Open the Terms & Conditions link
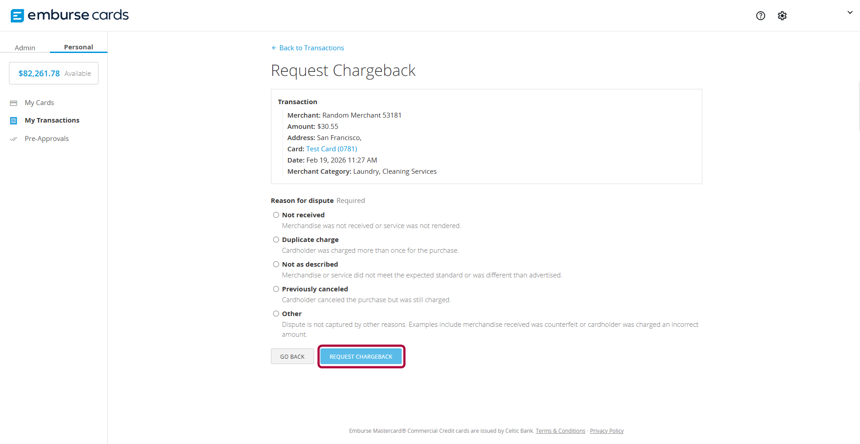Screen dimensions: 860x444 (560, 431)
